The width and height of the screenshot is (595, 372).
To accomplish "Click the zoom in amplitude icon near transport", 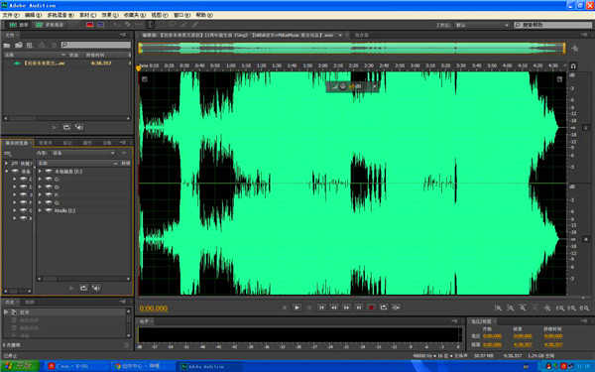I will coord(498,308).
